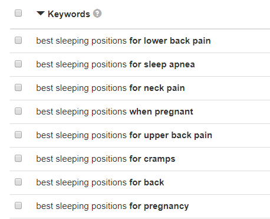Open keyword 'best sleeping positions for back'
This screenshot has height=219, width=270.
point(100,182)
